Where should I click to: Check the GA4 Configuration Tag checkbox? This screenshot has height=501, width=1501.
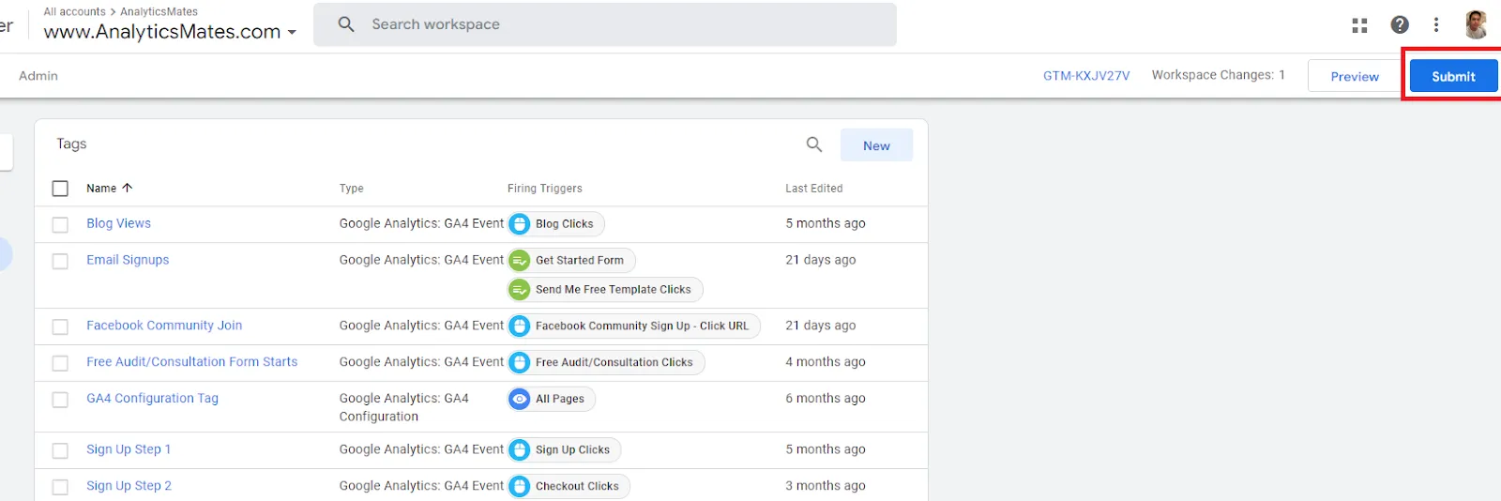click(60, 400)
